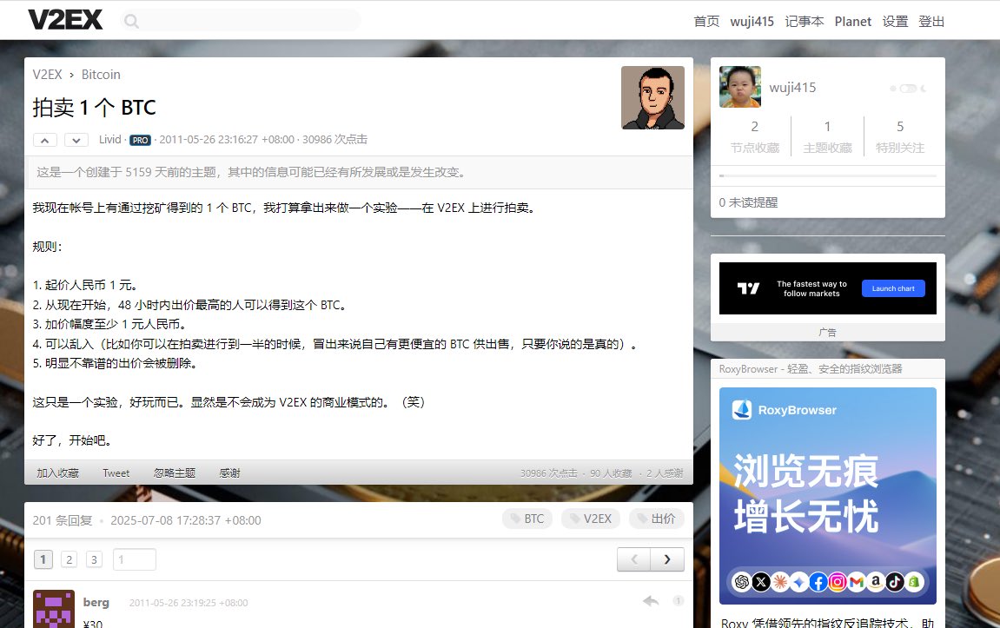Click the V2EX logo in the header

[65, 20]
